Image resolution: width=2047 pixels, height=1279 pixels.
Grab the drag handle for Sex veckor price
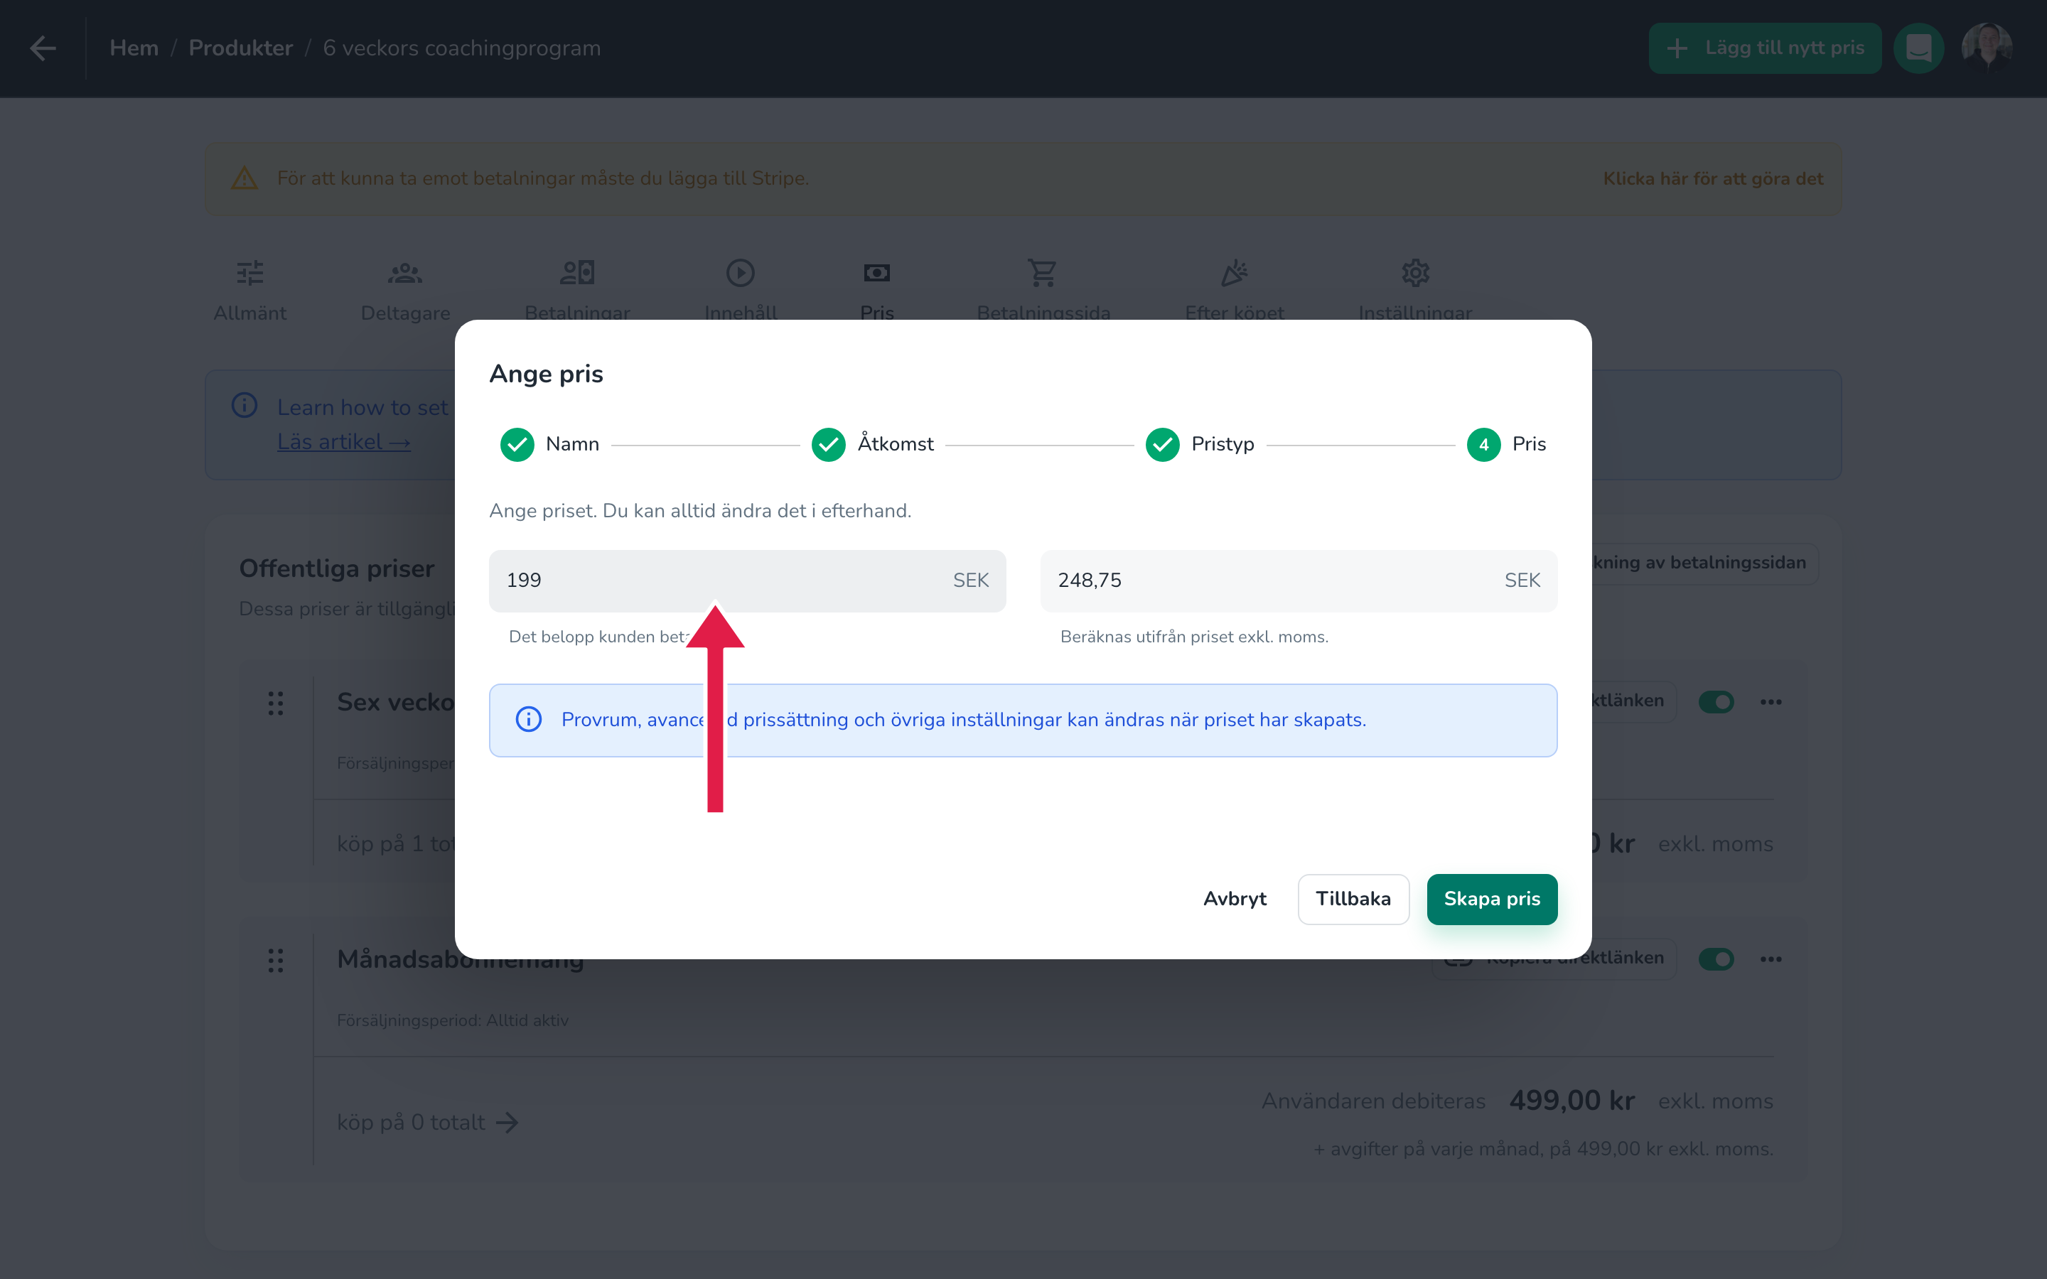click(x=276, y=703)
